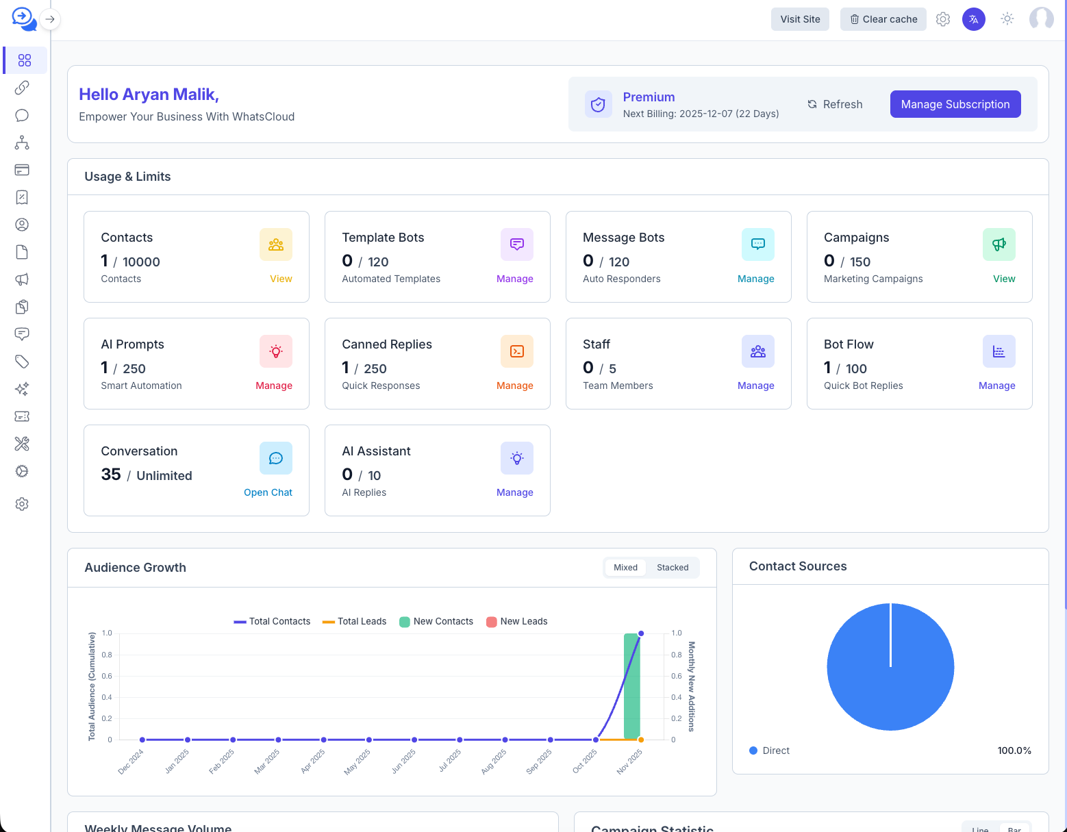The height and width of the screenshot is (832, 1067).
Task: Toggle light theme using the sun icon
Action: [1007, 19]
